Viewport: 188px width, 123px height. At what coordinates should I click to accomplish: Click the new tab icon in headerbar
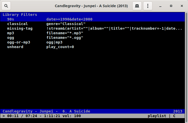(x=137, y=6)
